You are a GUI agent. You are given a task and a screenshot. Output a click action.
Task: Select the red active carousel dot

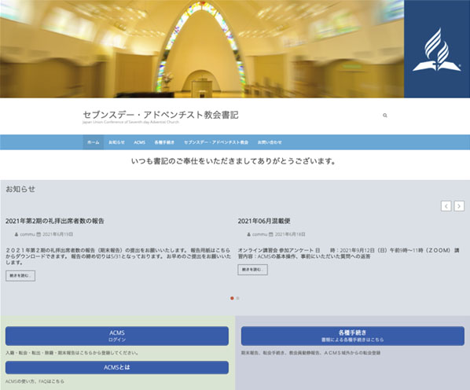pos(232,298)
